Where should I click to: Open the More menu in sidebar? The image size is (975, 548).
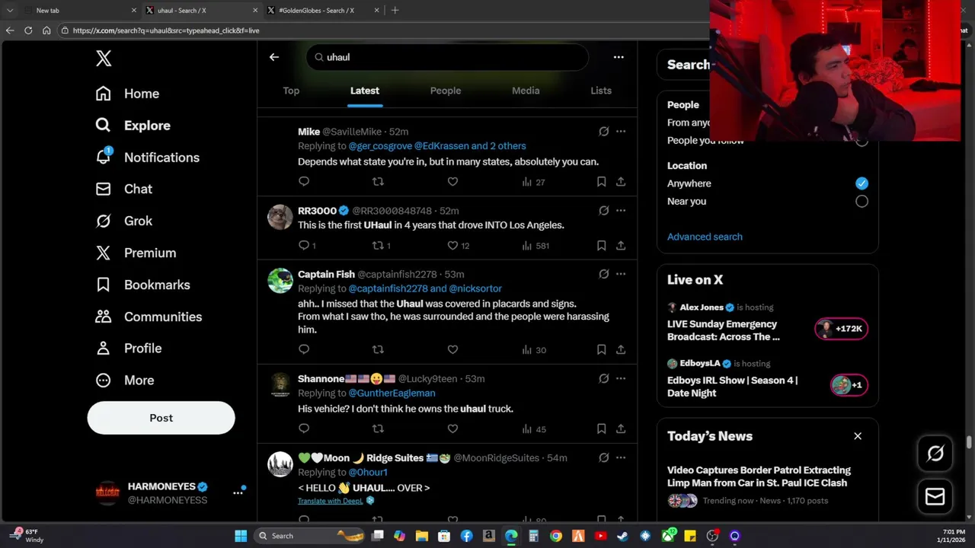pos(125,380)
